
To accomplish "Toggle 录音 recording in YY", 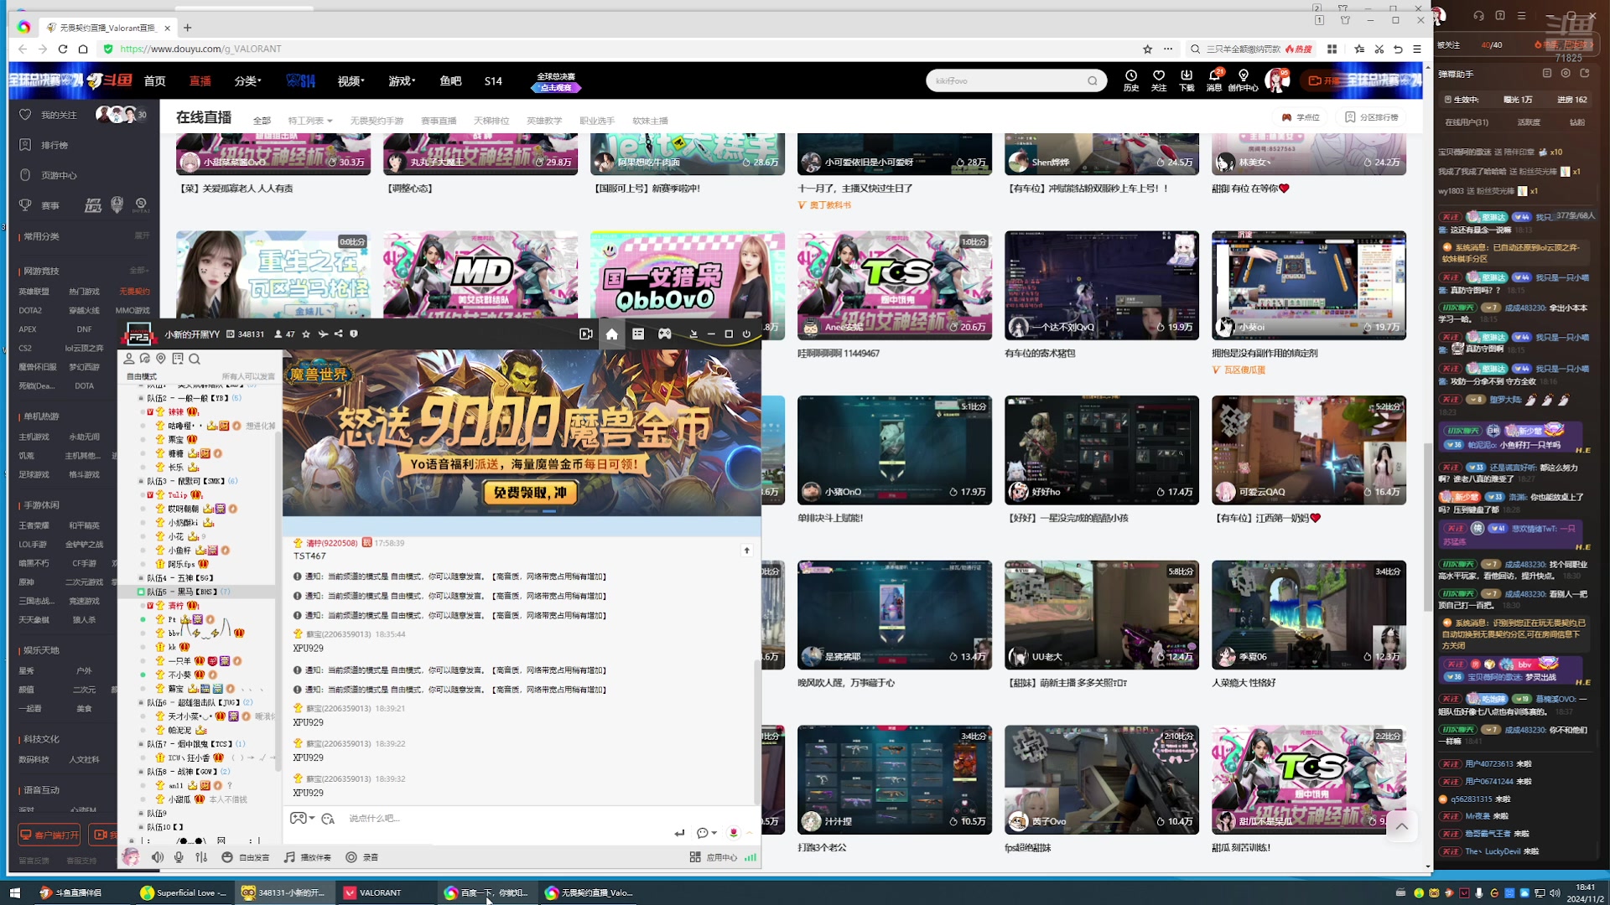I will 362,857.
